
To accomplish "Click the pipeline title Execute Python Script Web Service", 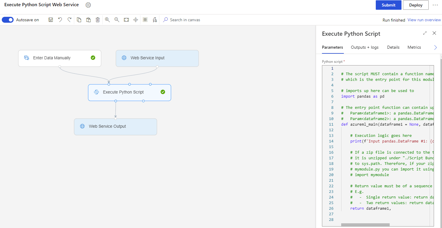I will [x=42, y=5].
